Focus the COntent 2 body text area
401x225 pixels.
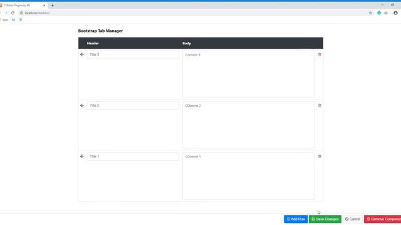click(248, 125)
